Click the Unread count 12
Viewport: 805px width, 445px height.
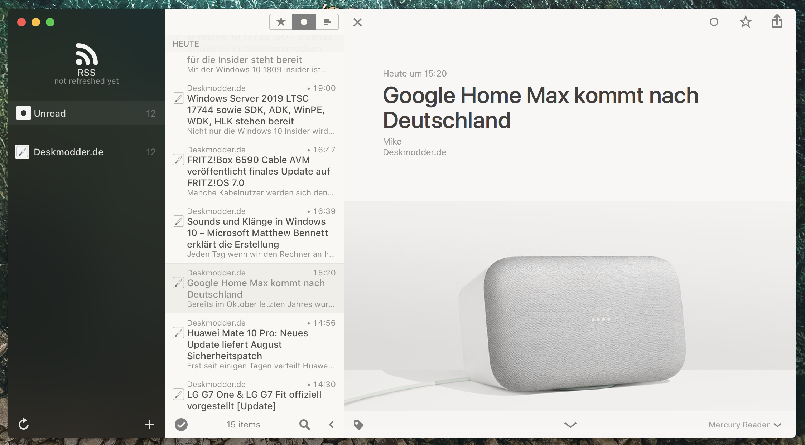[x=151, y=113]
